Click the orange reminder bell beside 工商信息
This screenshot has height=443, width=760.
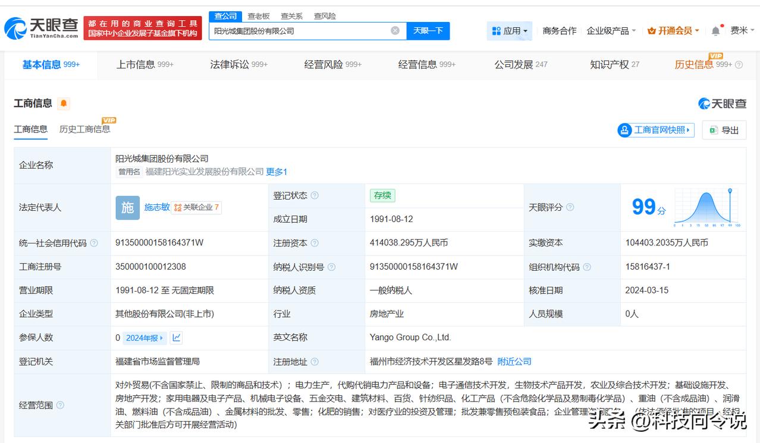pyautogui.click(x=64, y=103)
